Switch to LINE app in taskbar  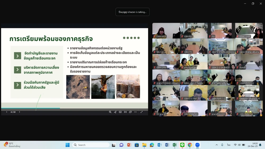point(182,145)
